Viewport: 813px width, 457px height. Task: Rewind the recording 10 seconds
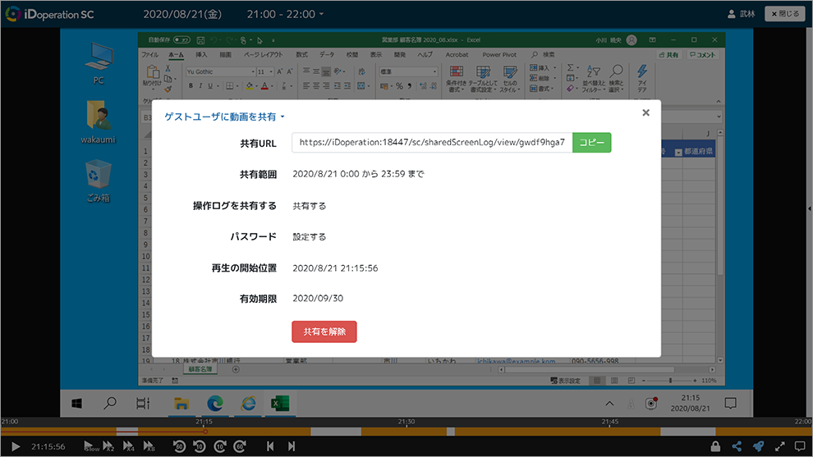(200, 446)
